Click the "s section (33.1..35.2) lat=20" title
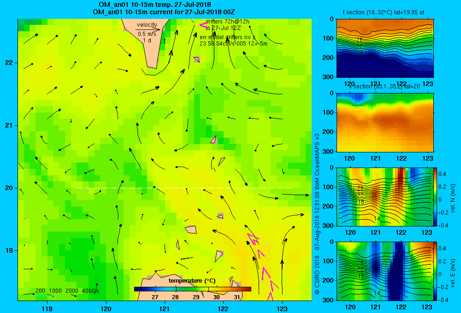The width and height of the screenshot is (461, 313). (384, 87)
